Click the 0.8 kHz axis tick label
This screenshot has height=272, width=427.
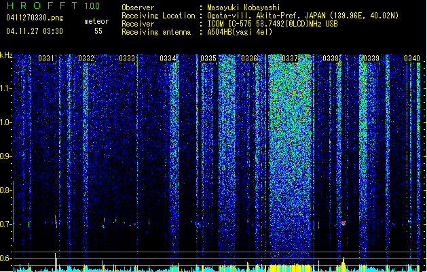coord(5,190)
